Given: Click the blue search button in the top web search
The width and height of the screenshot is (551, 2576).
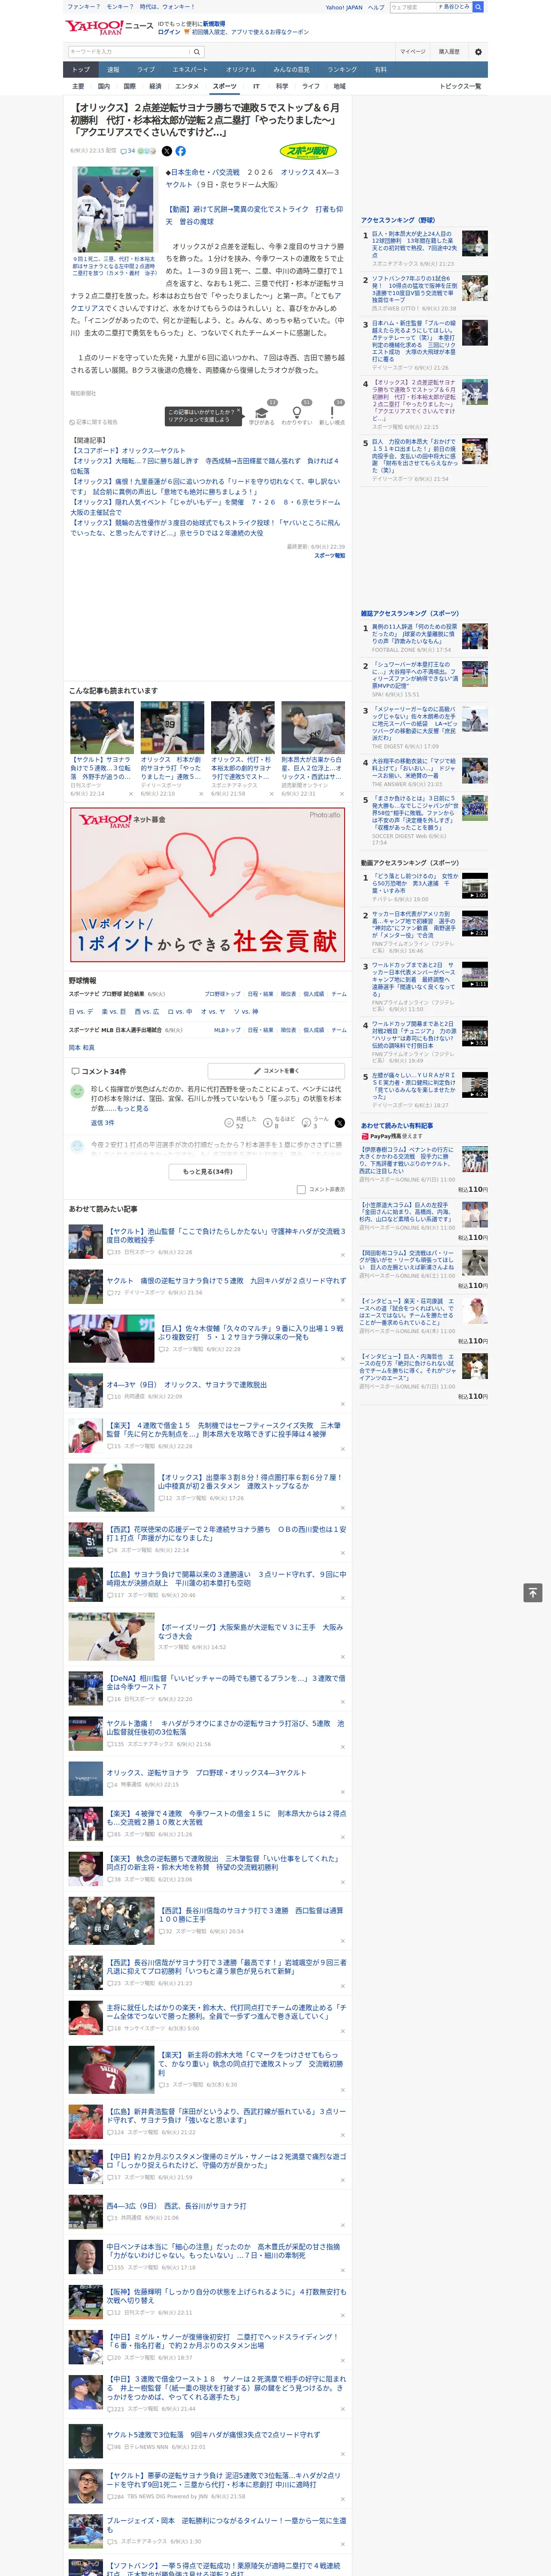Looking at the screenshot, I should pos(478,7).
